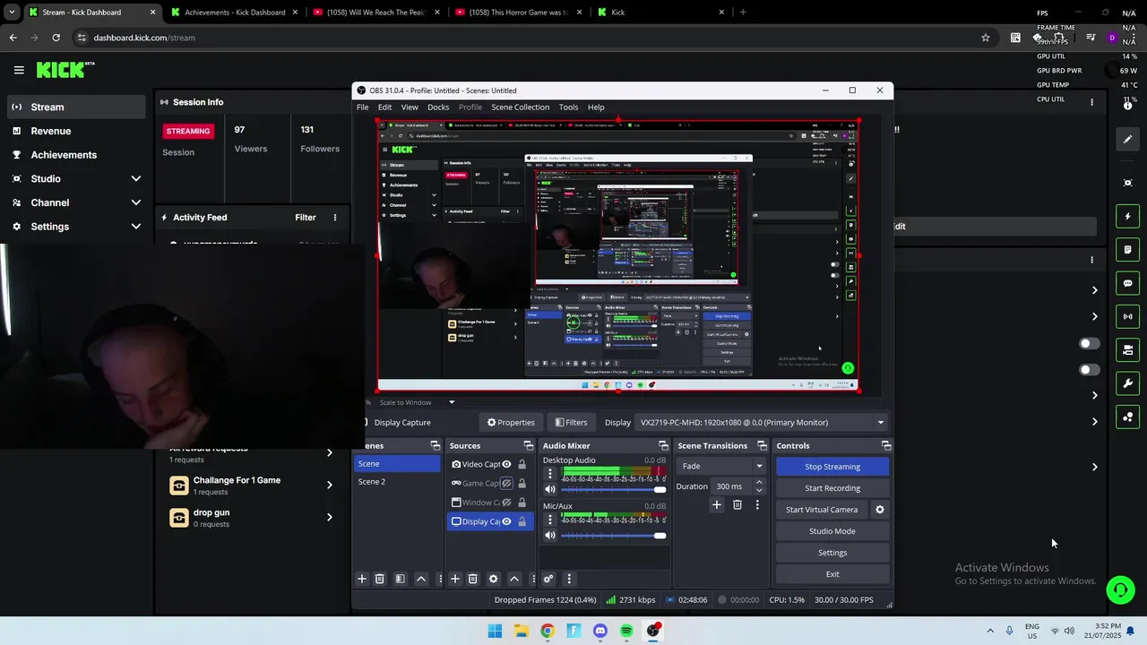The height and width of the screenshot is (645, 1147).
Task: Add a new scene transition
Action: (x=717, y=505)
